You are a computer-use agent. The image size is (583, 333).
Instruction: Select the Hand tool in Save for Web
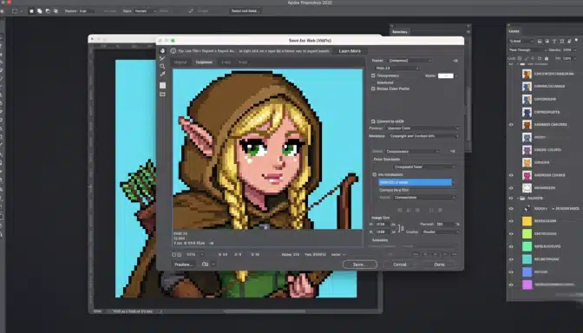162,50
